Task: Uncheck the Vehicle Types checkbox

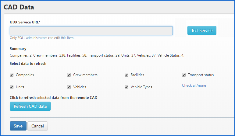Action: click(126, 87)
